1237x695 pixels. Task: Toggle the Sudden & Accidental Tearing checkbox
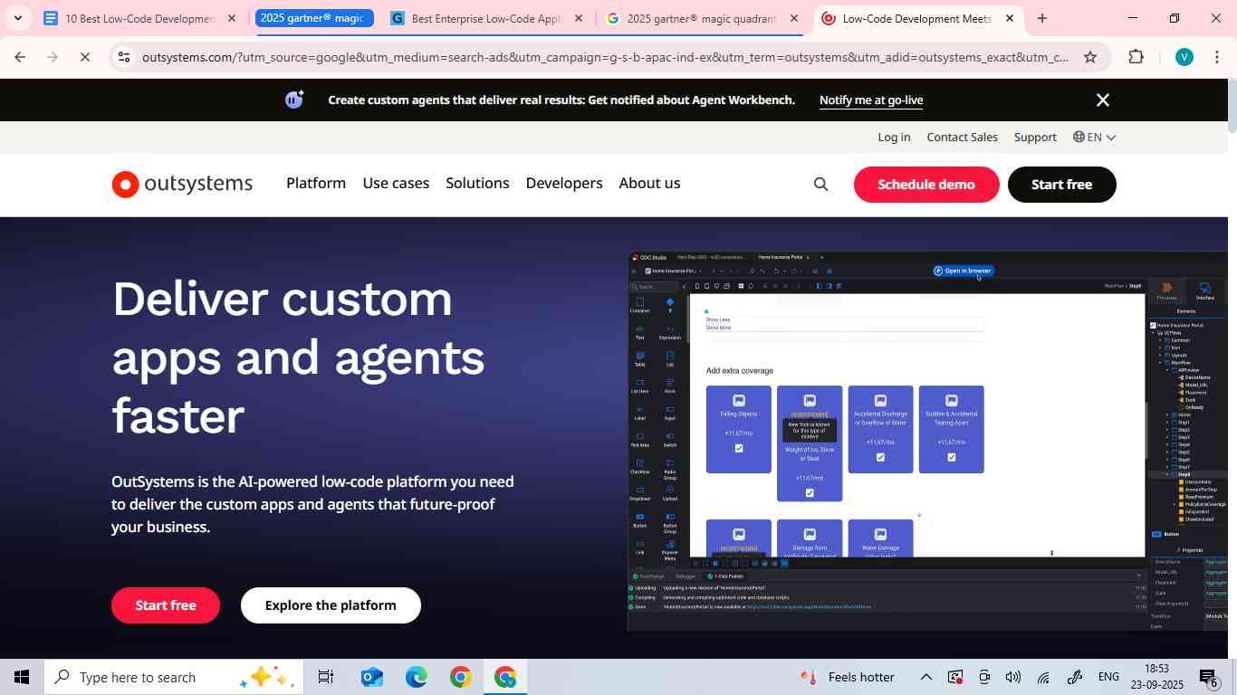click(951, 457)
